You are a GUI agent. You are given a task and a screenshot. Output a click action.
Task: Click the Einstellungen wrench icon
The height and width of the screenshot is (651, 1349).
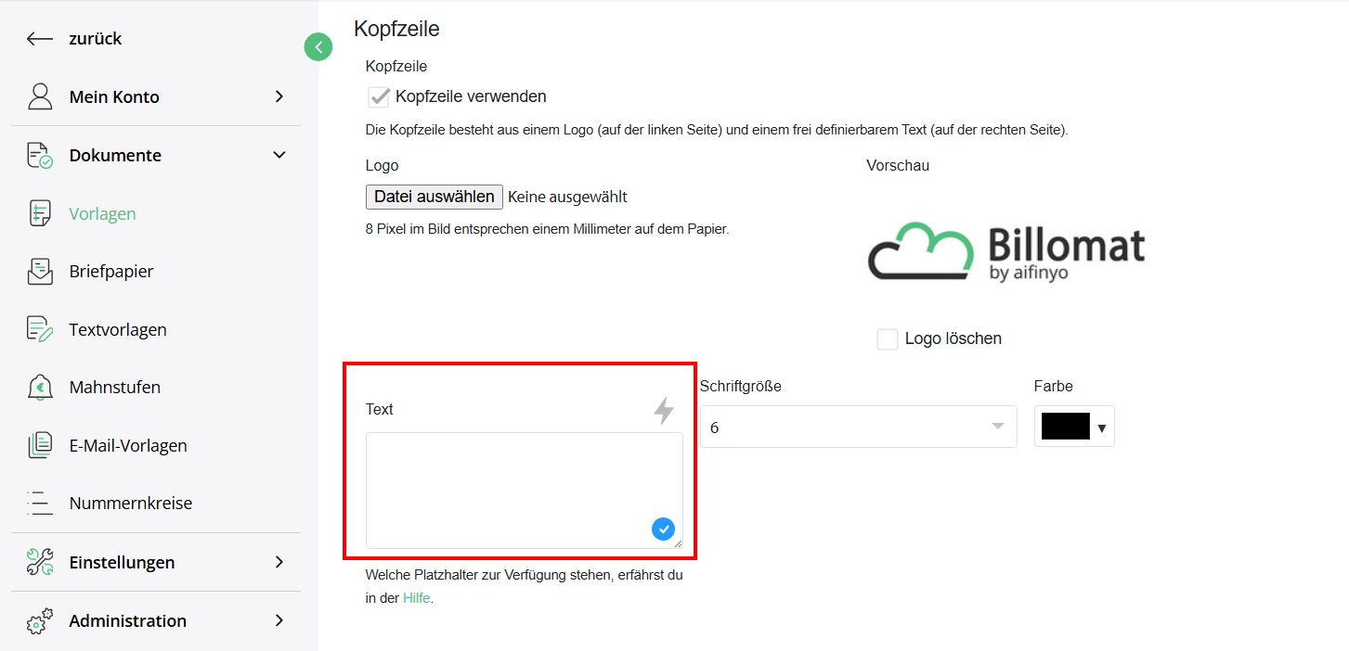click(x=40, y=562)
